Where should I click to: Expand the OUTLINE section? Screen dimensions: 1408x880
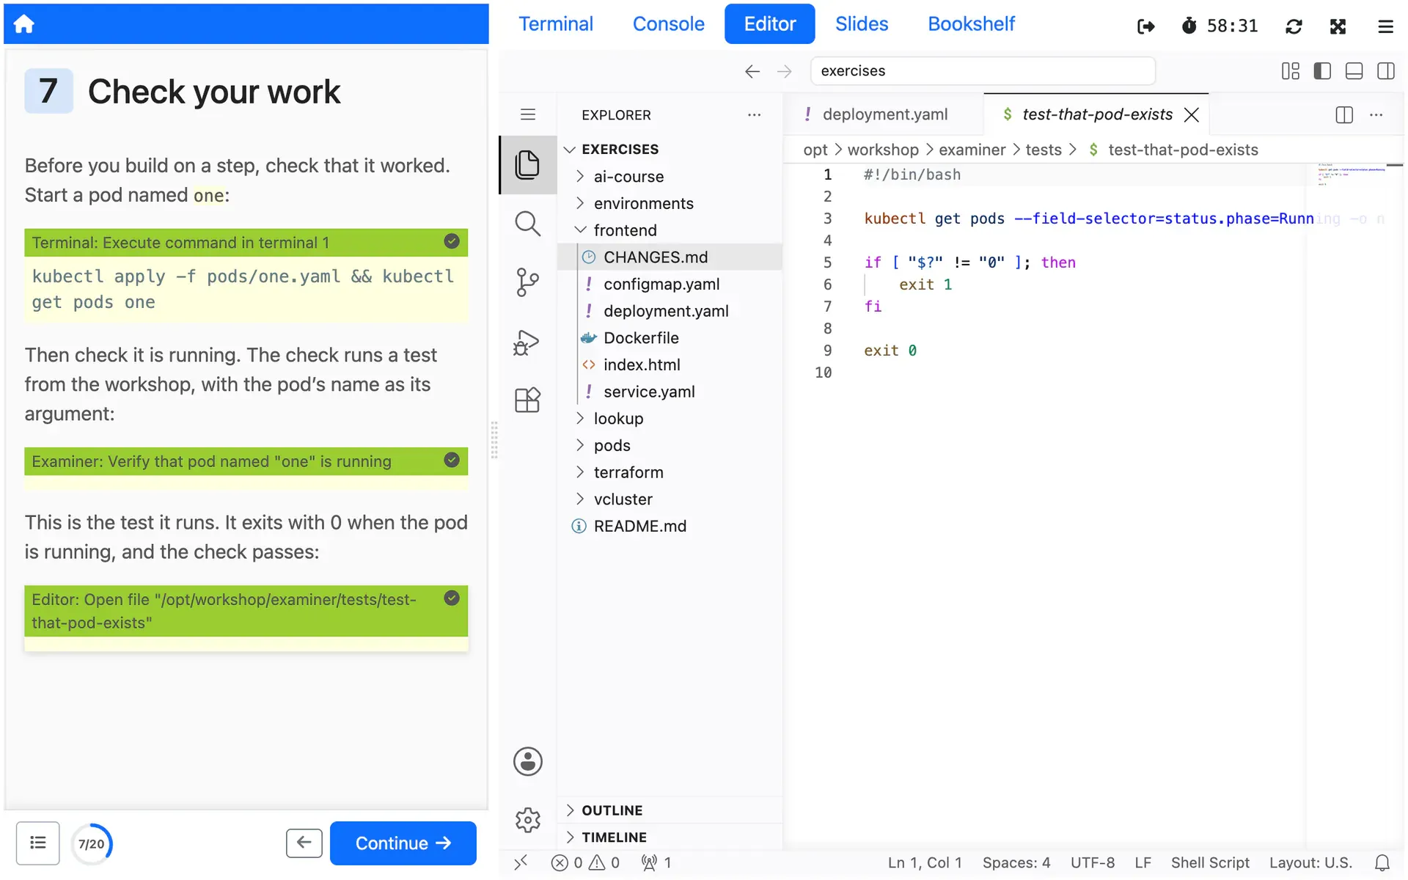[x=612, y=810]
